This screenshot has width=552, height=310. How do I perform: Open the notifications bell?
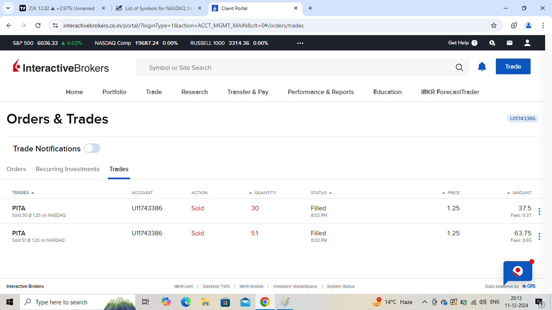click(482, 67)
